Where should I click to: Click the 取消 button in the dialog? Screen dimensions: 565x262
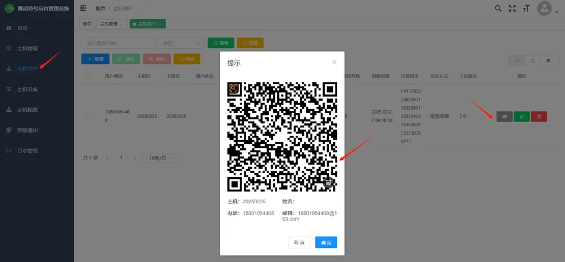pyautogui.click(x=299, y=242)
